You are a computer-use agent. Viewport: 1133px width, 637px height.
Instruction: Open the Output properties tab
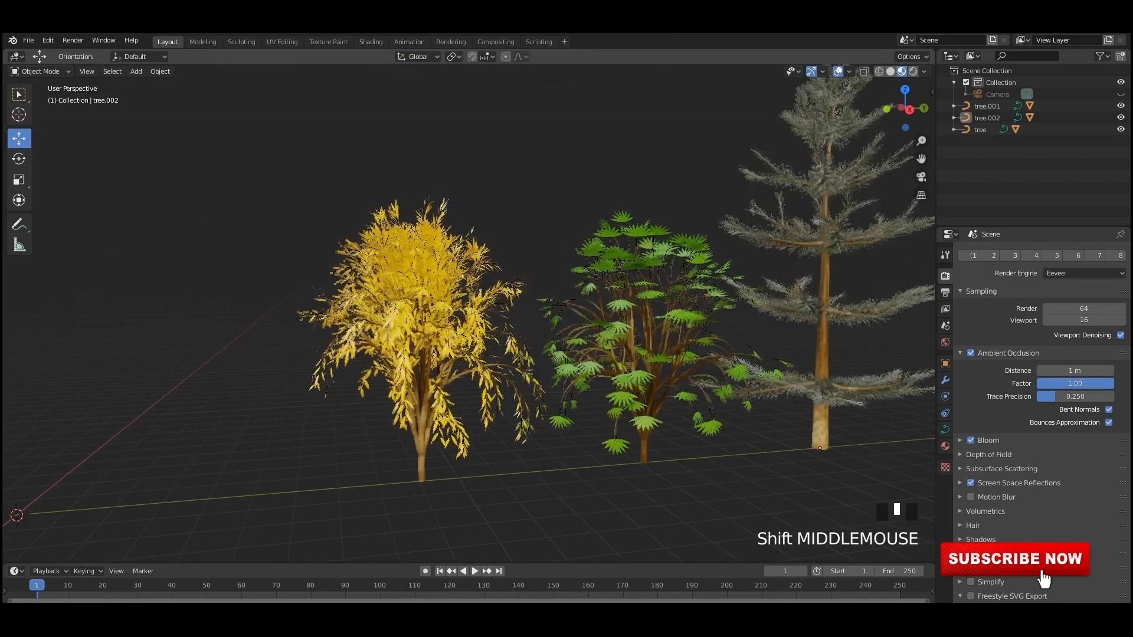pyautogui.click(x=945, y=292)
